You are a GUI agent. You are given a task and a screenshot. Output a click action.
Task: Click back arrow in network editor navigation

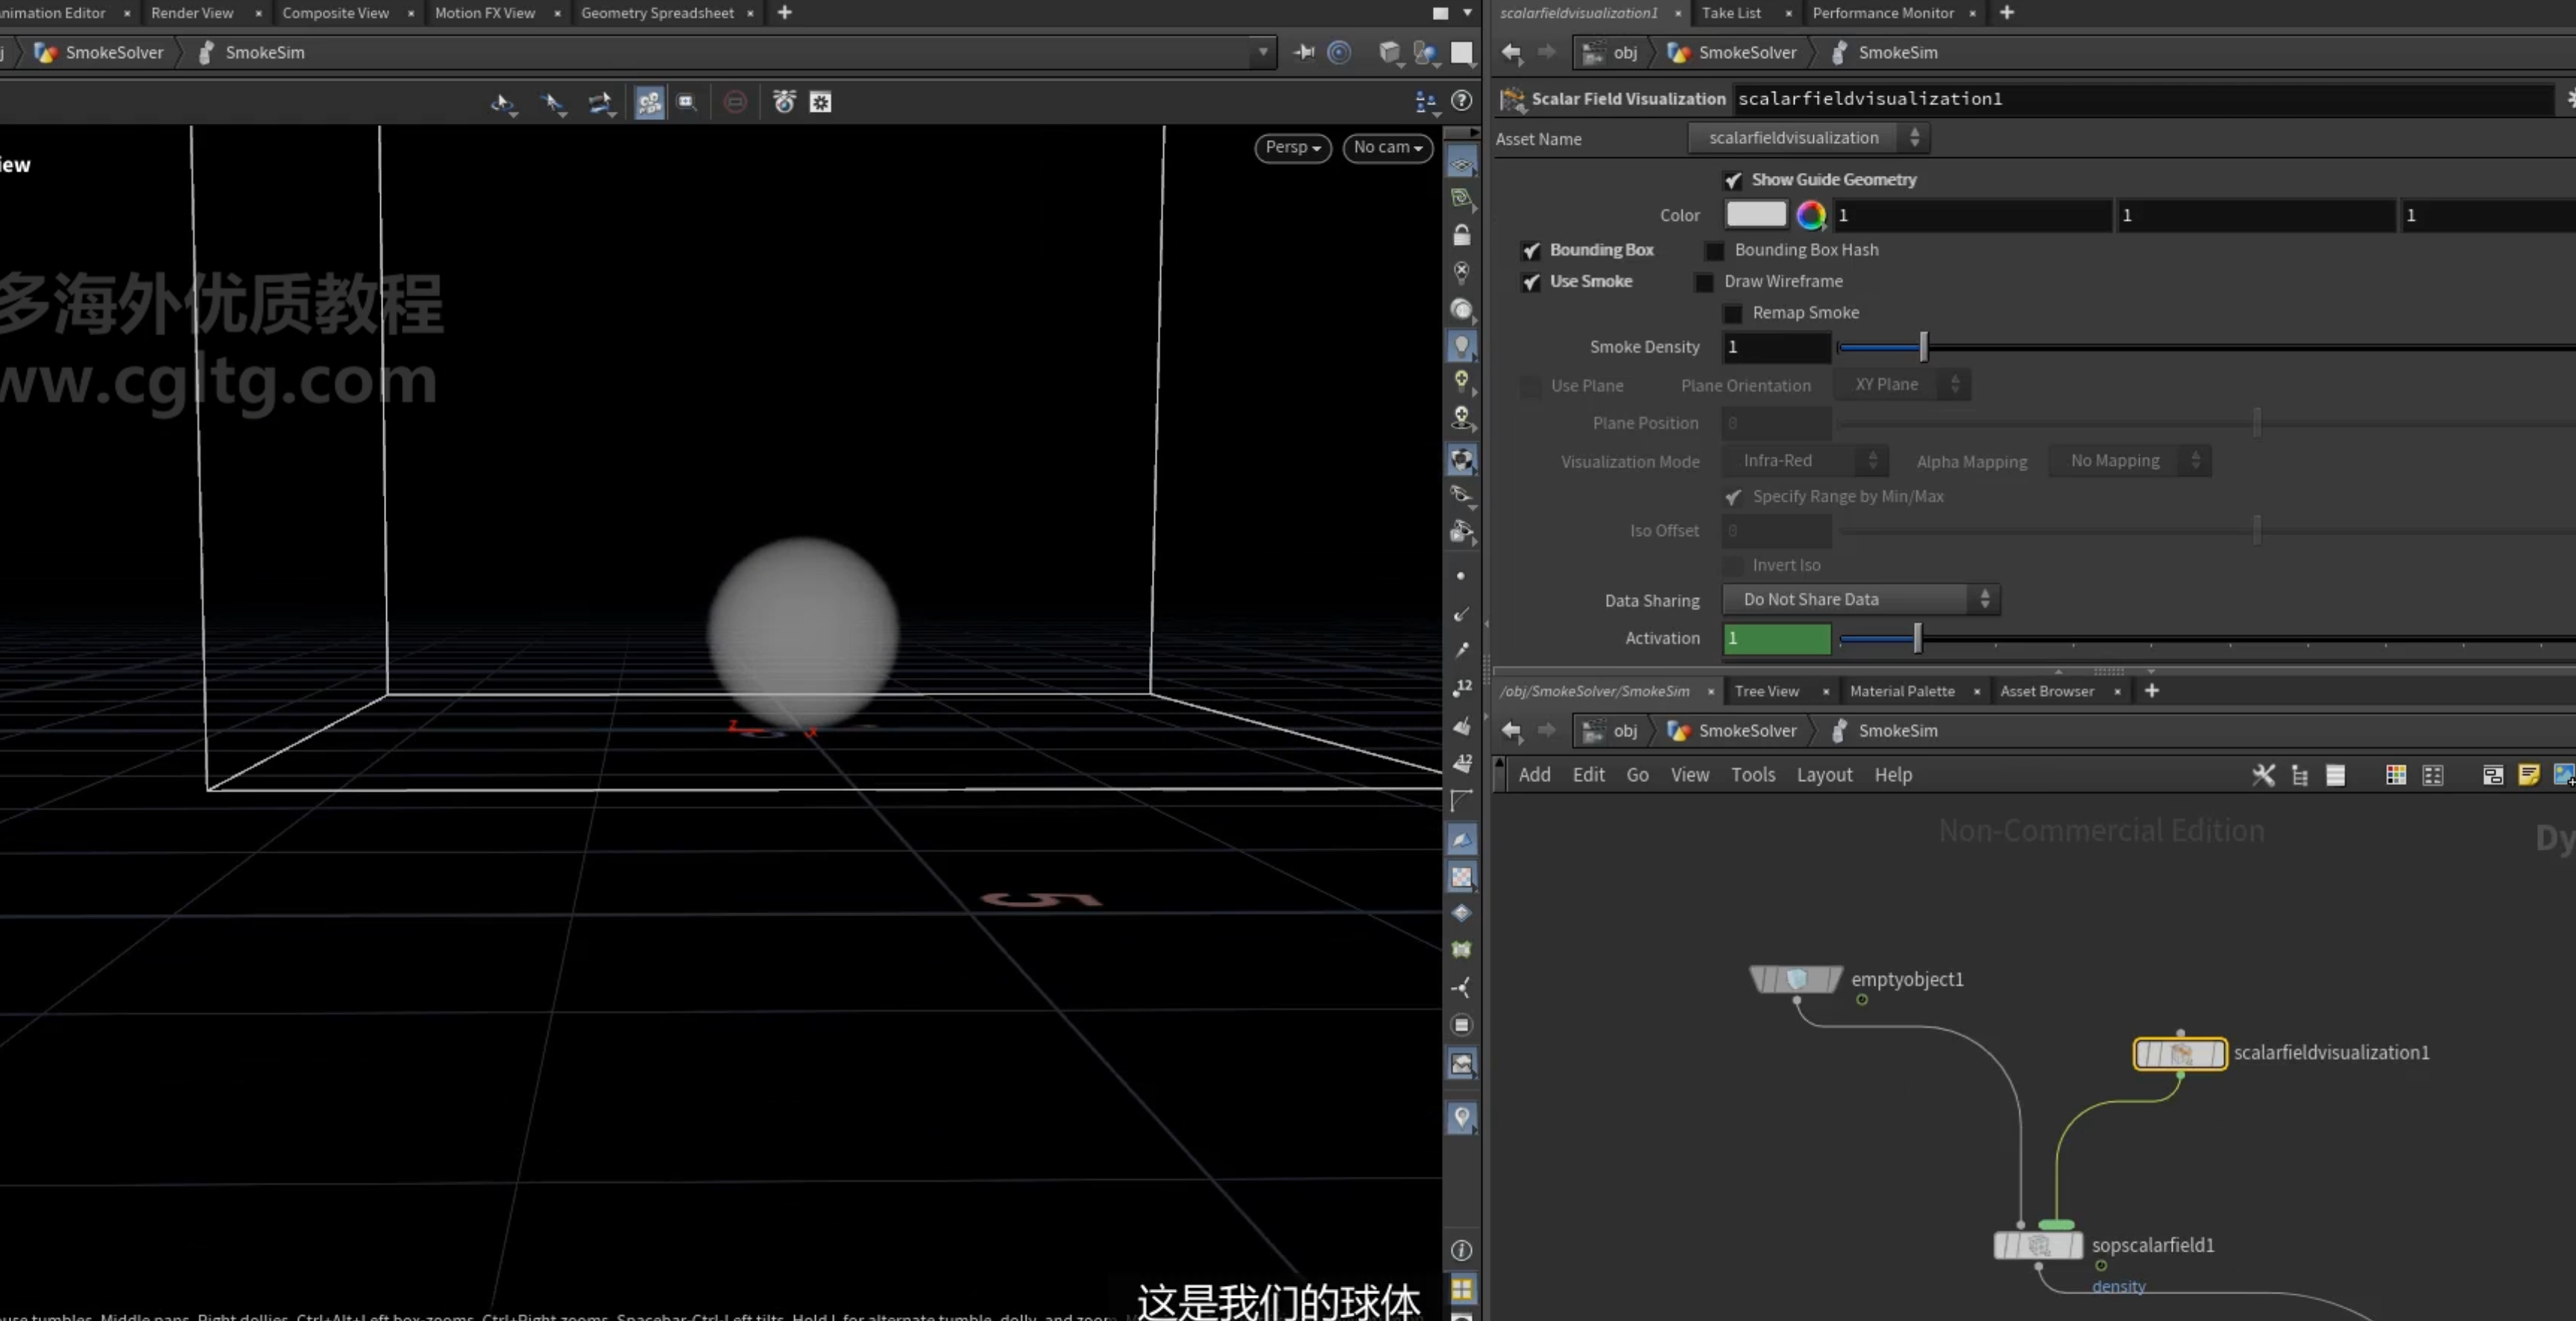coord(1511,731)
